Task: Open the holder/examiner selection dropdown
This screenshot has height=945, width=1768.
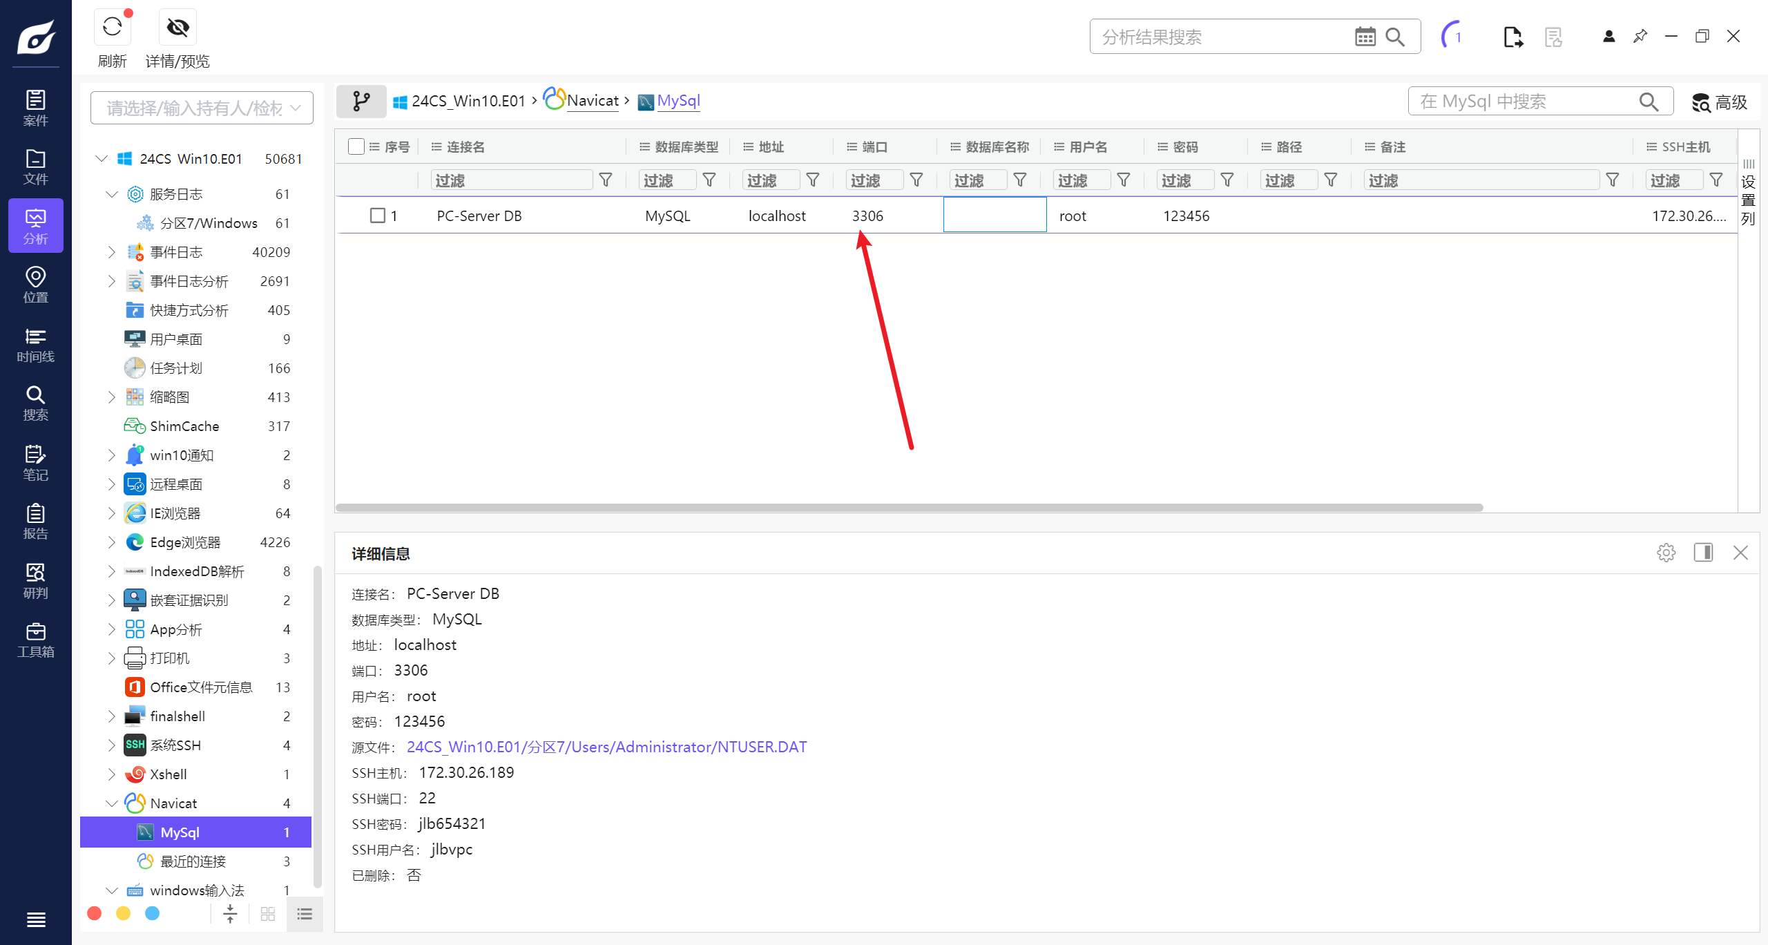Action: pyautogui.click(x=202, y=108)
